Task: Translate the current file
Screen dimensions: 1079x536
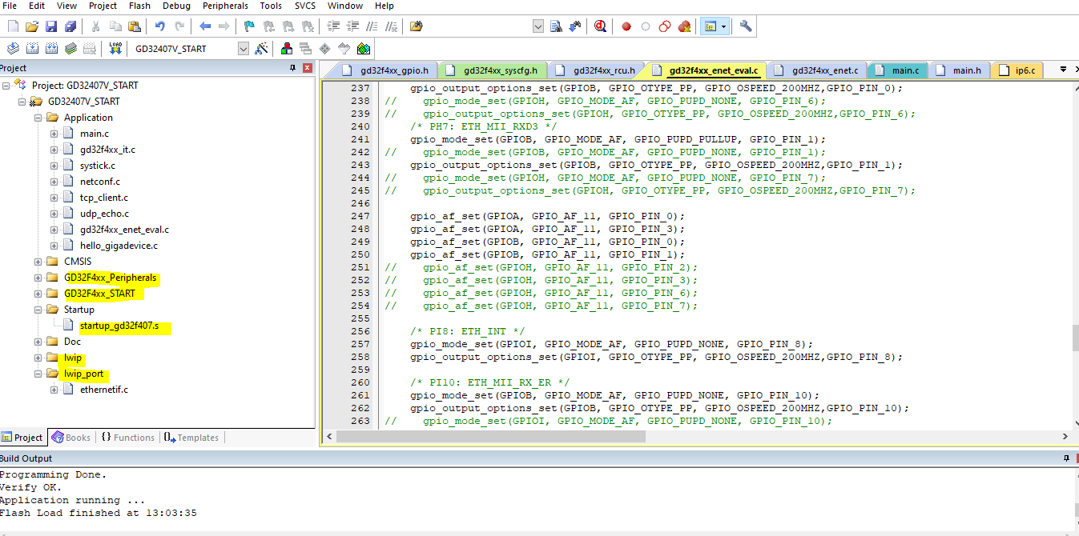Action: pos(12,48)
